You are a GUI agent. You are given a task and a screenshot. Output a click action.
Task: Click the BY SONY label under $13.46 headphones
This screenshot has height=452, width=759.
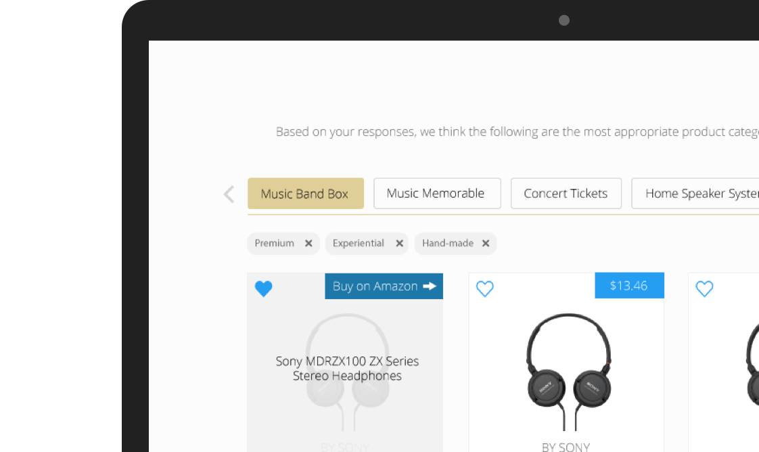(x=566, y=447)
